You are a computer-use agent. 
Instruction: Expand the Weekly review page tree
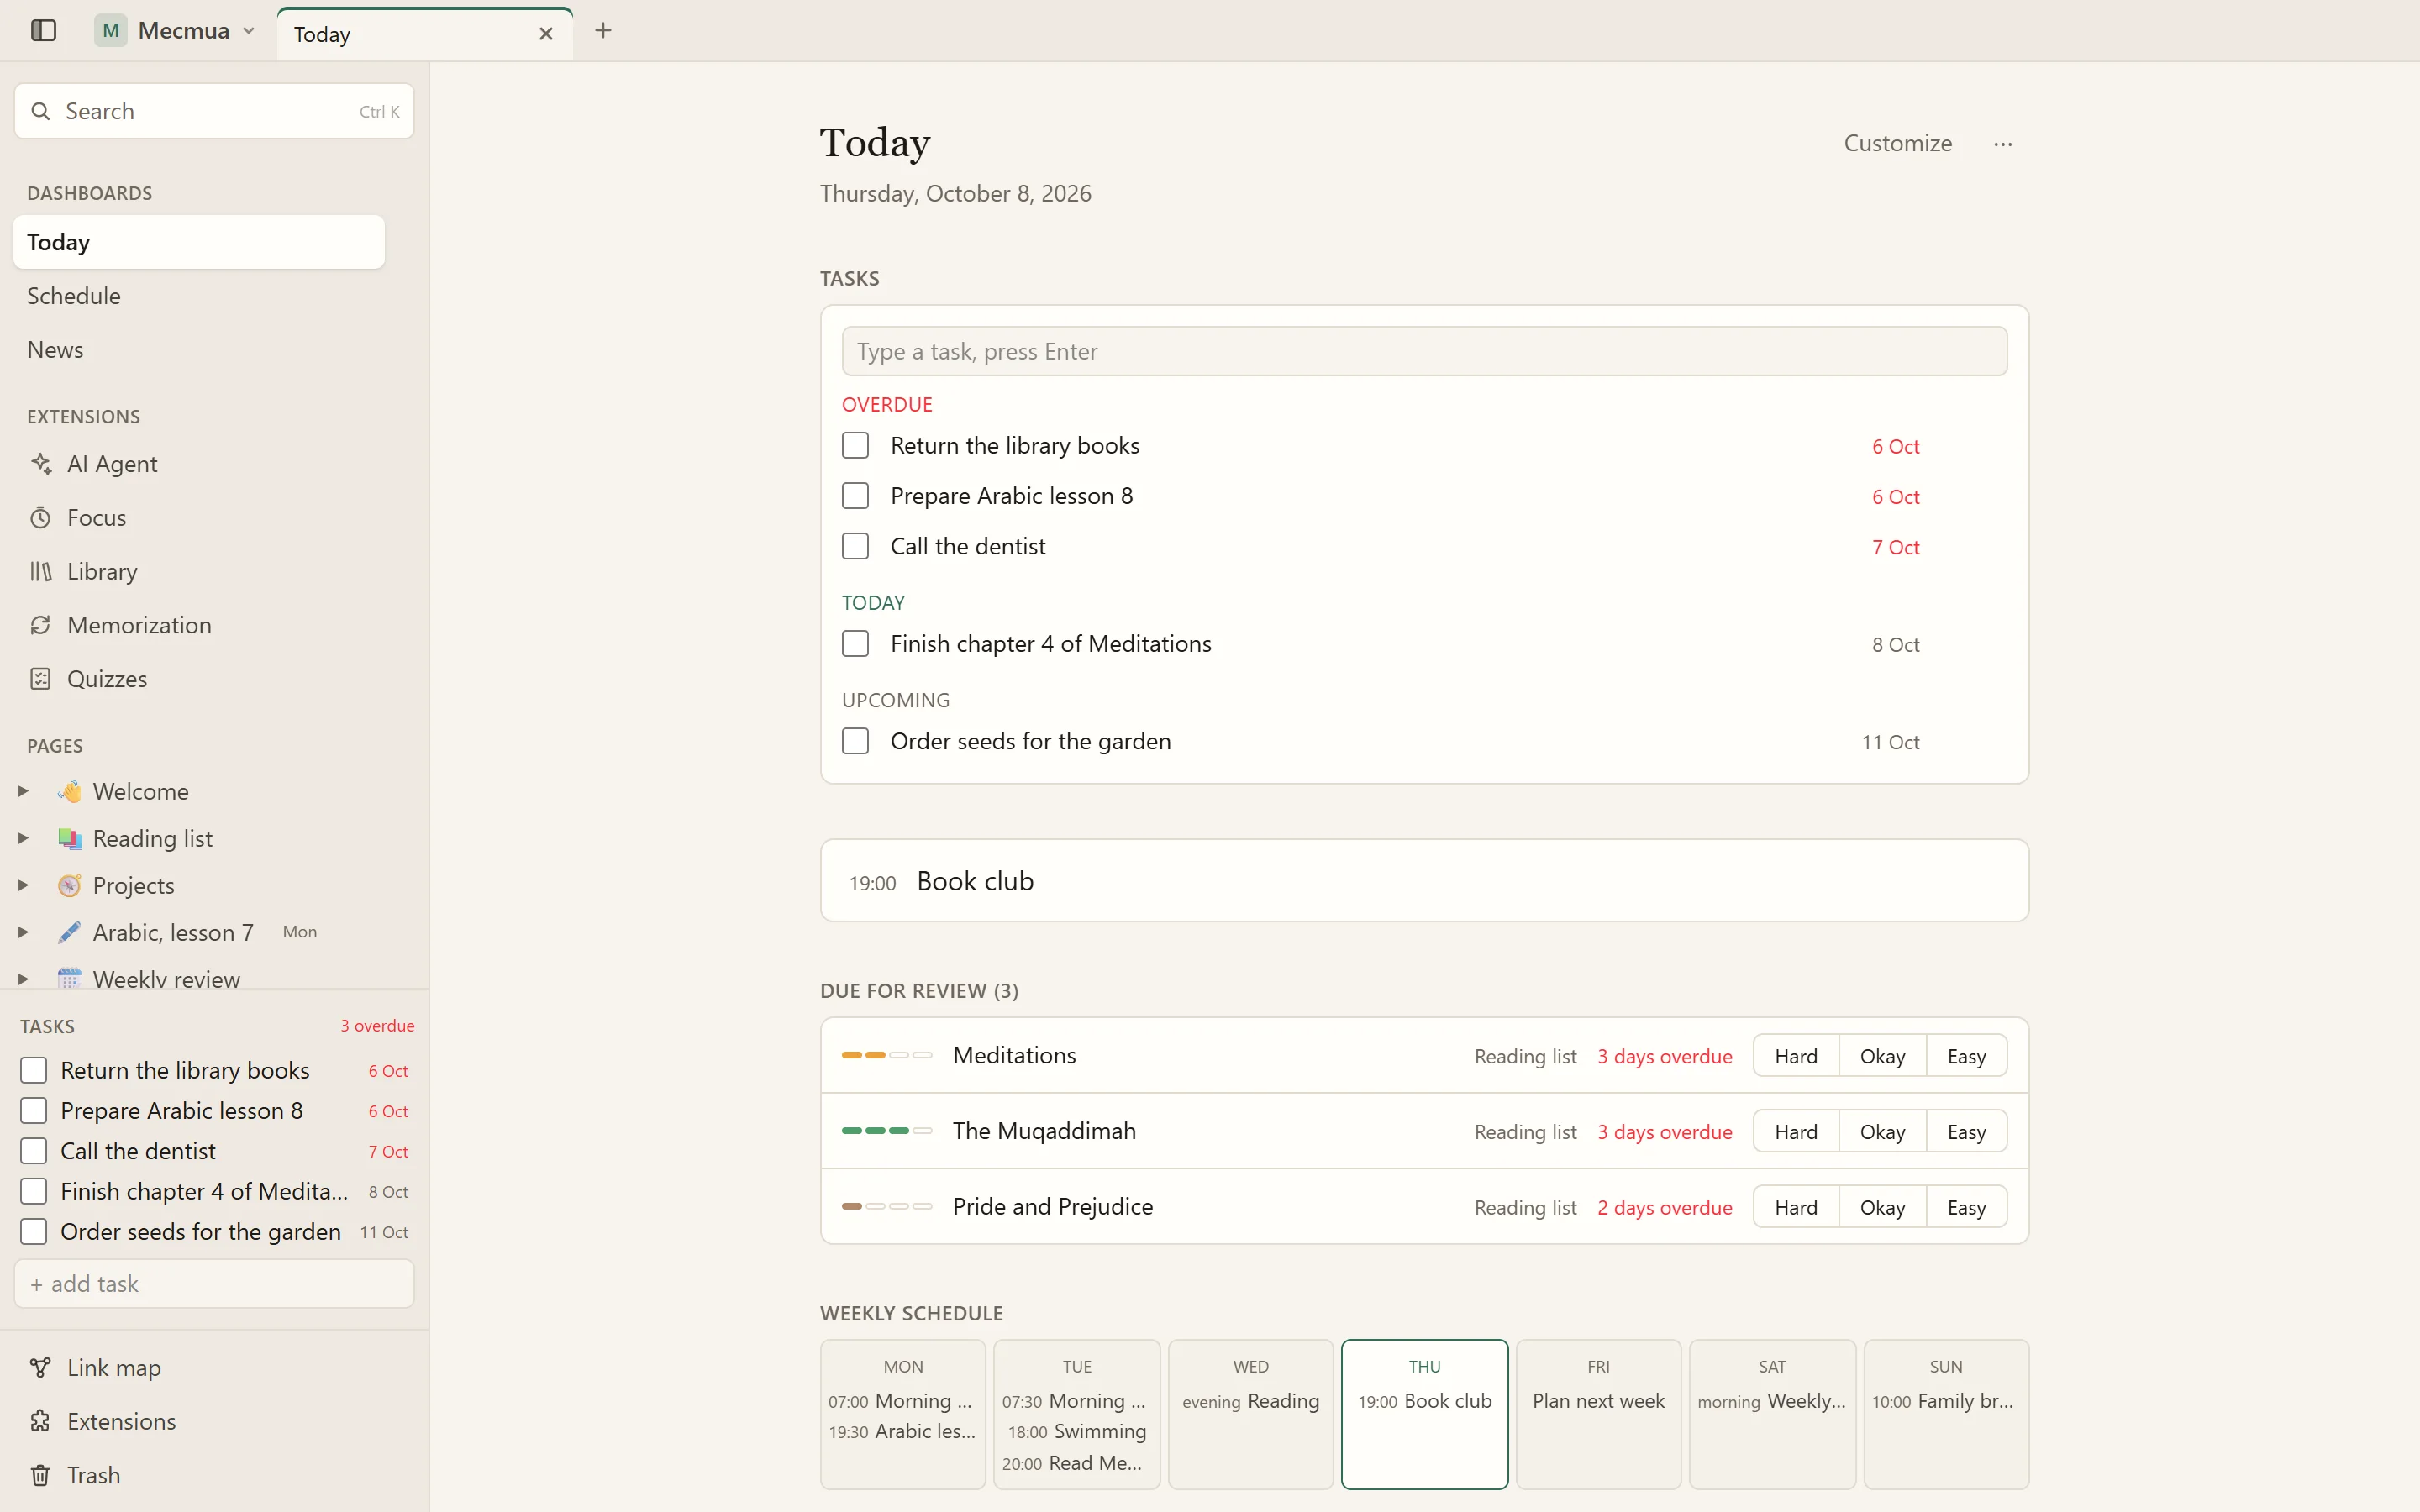[x=23, y=979]
